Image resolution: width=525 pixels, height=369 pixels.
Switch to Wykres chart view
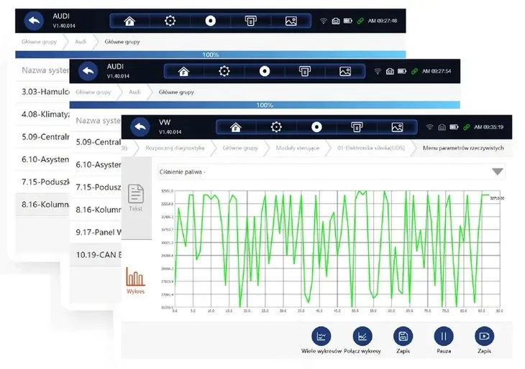[136, 281]
